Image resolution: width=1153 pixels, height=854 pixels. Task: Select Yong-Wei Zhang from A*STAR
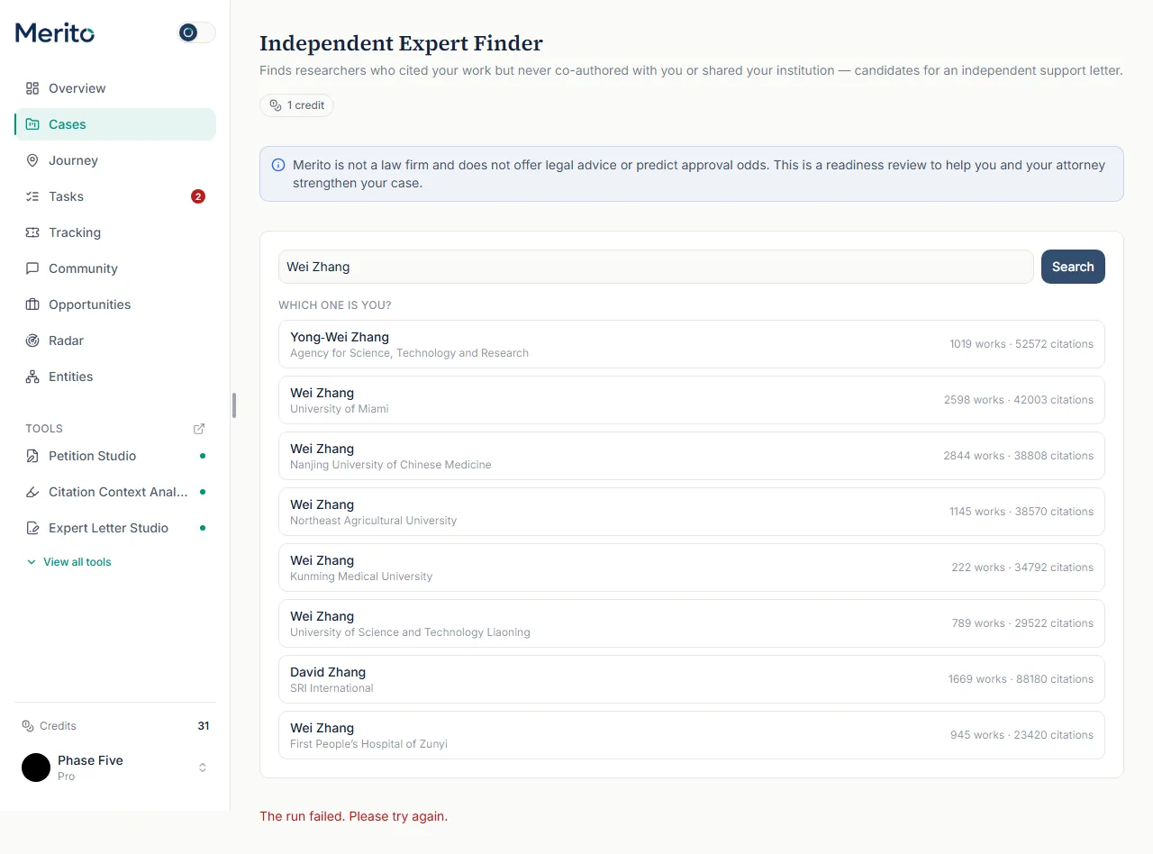[692, 344]
